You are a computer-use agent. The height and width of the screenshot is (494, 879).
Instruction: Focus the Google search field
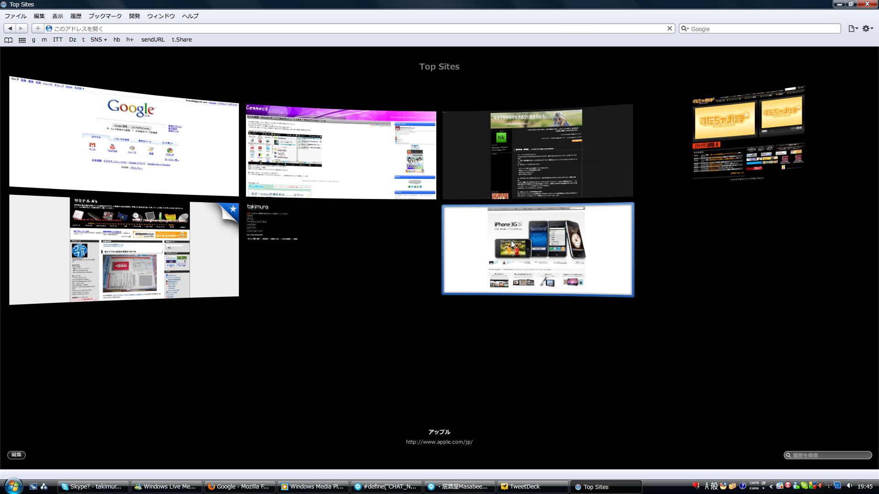click(x=760, y=28)
